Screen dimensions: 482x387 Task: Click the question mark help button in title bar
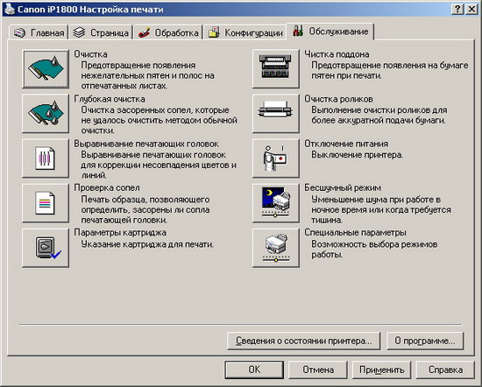coord(457,10)
